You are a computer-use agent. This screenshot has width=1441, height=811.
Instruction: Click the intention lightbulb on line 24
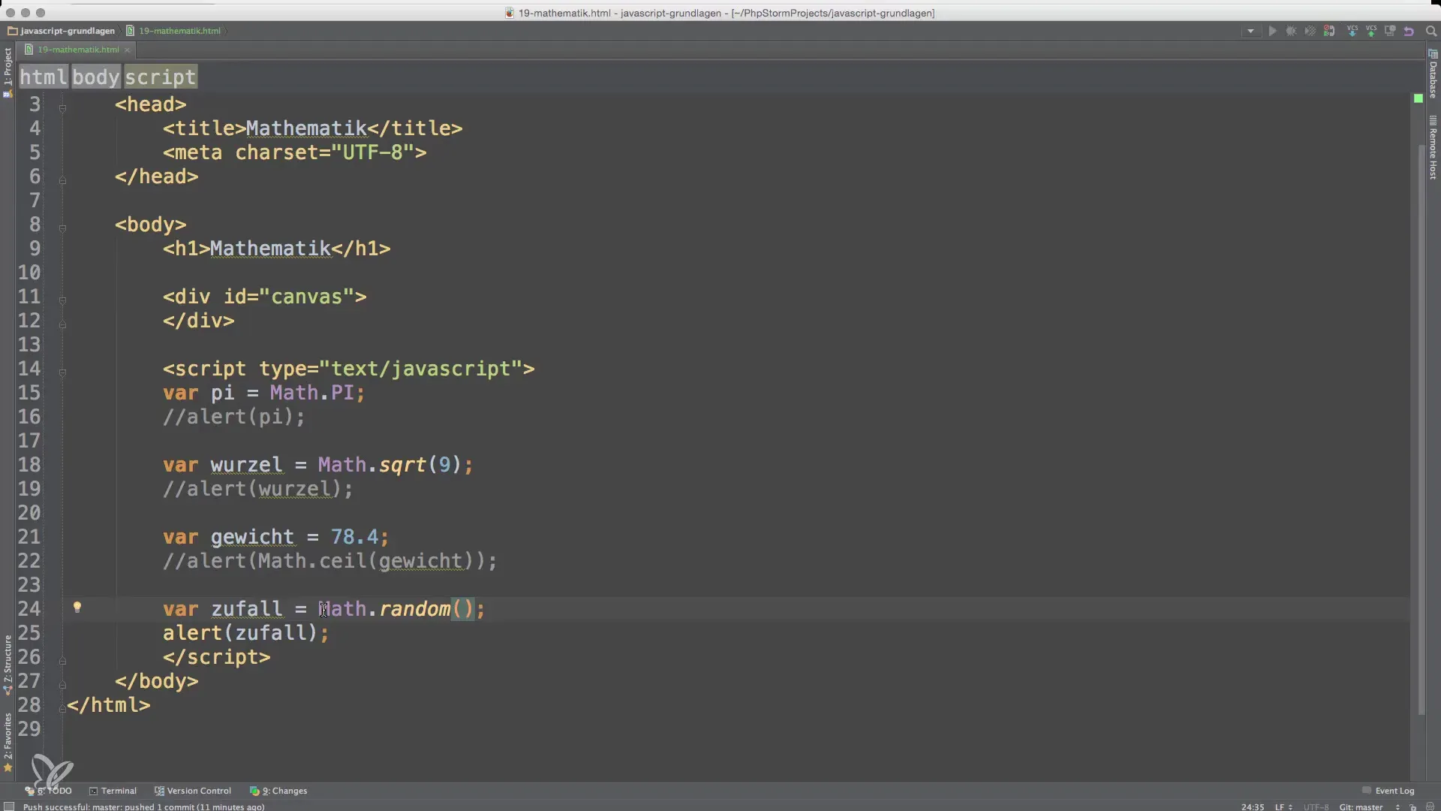[x=77, y=607]
